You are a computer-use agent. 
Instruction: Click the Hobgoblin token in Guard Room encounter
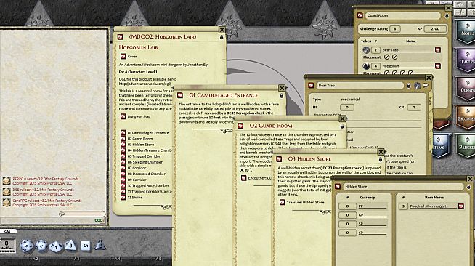pyautogui.click(x=366, y=65)
